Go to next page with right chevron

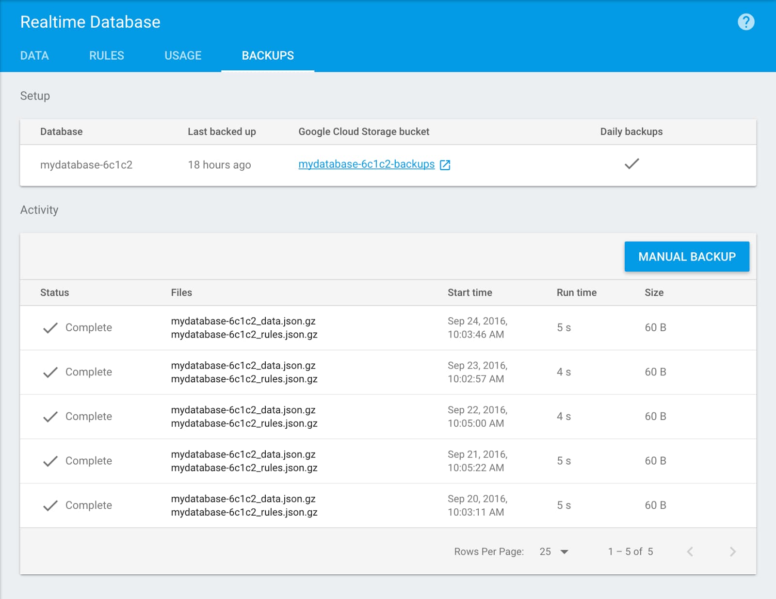pyautogui.click(x=732, y=551)
